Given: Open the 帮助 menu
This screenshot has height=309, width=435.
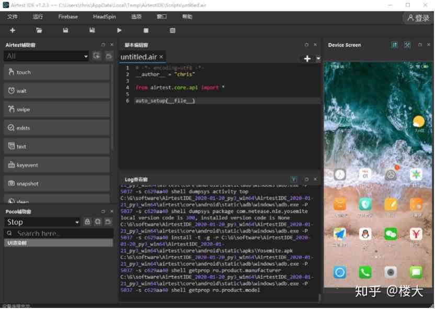Looking at the screenshot, I should [187, 17].
